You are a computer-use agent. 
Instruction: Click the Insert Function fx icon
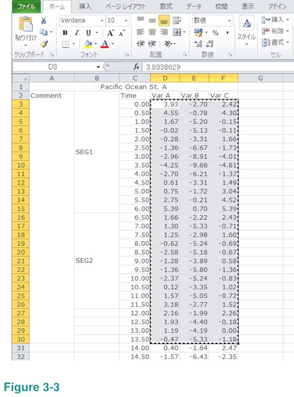click(x=137, y=67)
